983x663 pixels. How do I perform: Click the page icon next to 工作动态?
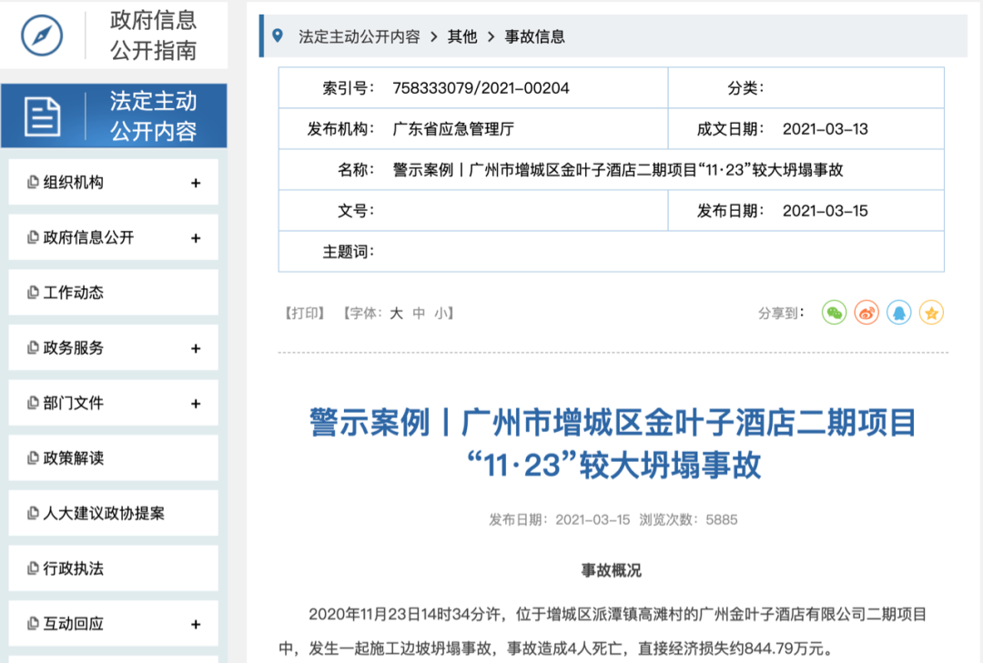[33, 293]
